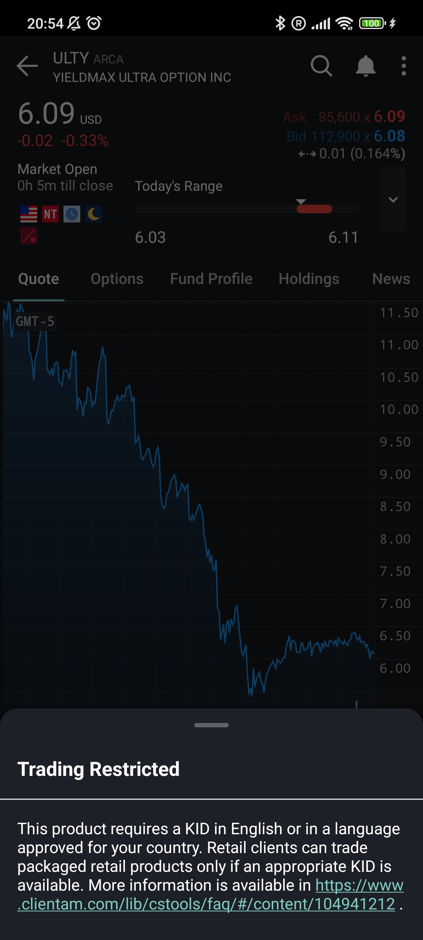Tap the Trading Restricted heading
This screenshot has height=940, width=423.
pyautogui.click(x=99, y=769)
